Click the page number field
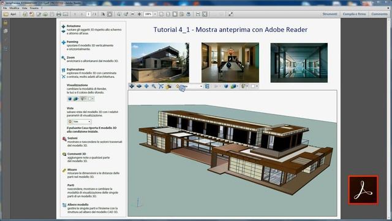The image size is (392, 221). tap(88, 14)
